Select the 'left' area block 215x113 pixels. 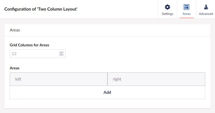[x=59, y=79]
